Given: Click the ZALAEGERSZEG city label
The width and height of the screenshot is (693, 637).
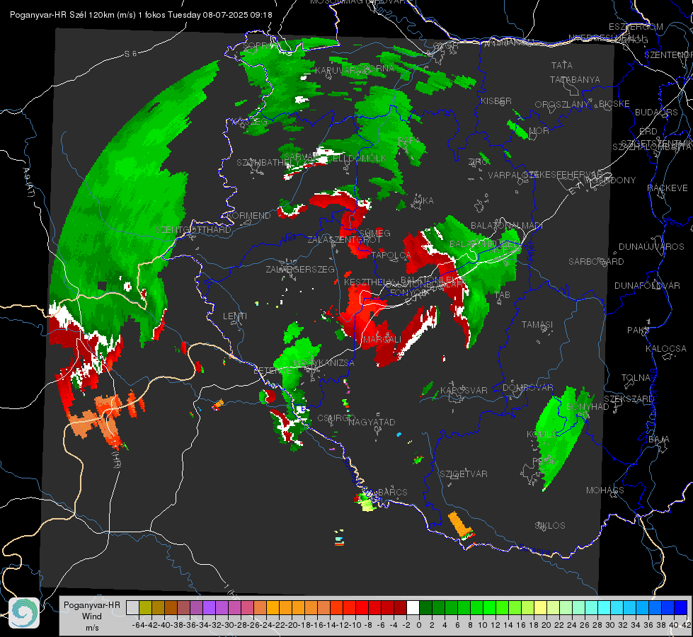Looking at the screenshot, I should (x=300, y=269).
